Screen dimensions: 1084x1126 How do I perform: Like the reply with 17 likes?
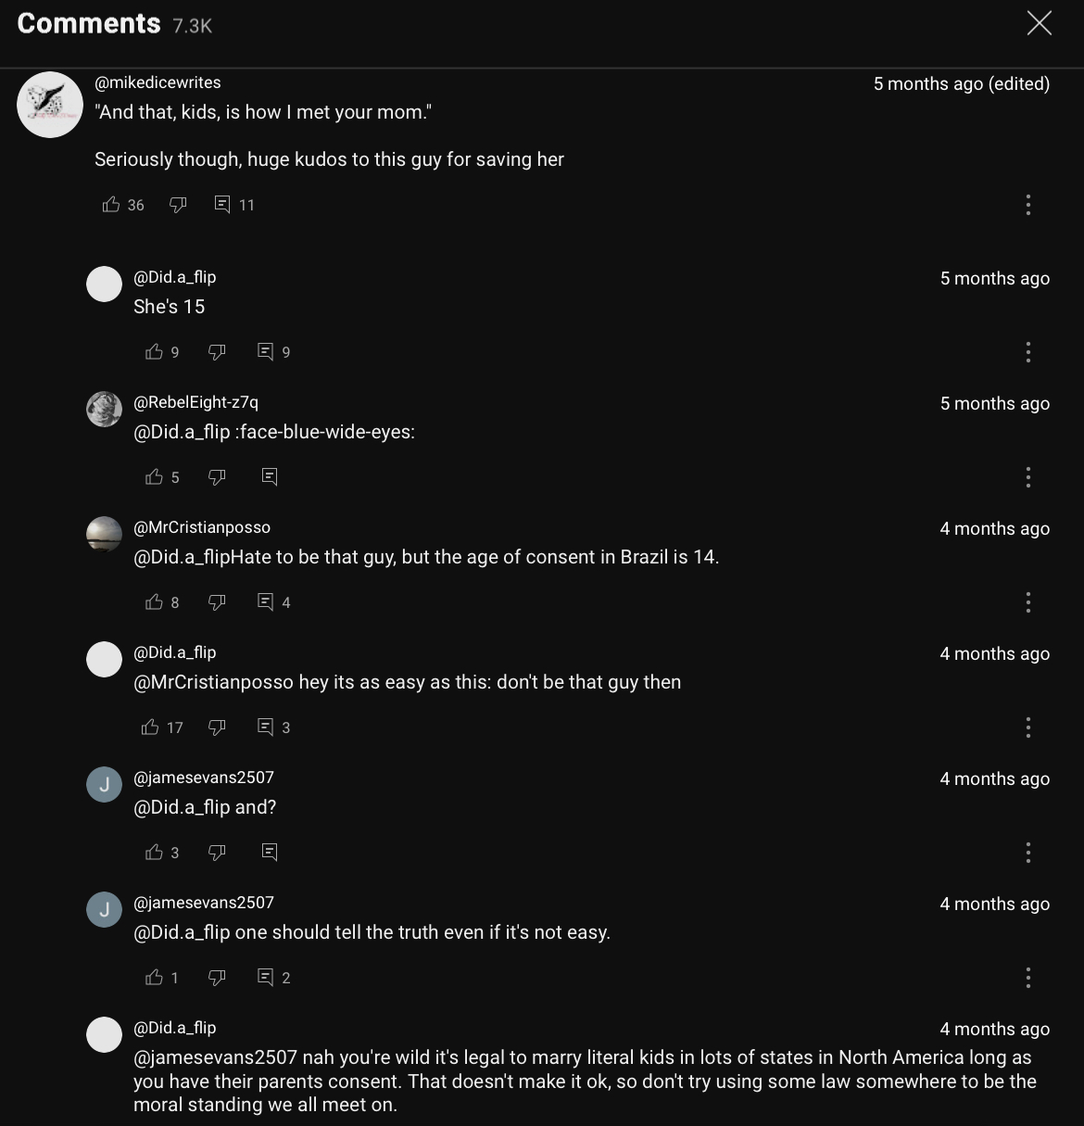(150, 727)
